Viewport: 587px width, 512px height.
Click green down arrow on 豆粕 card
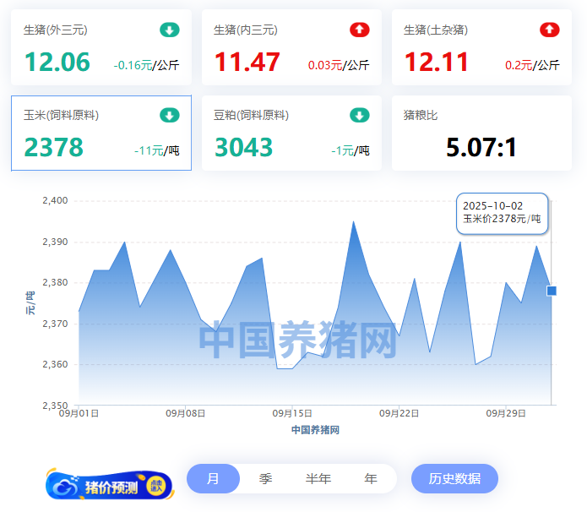(x=360, y=115)
